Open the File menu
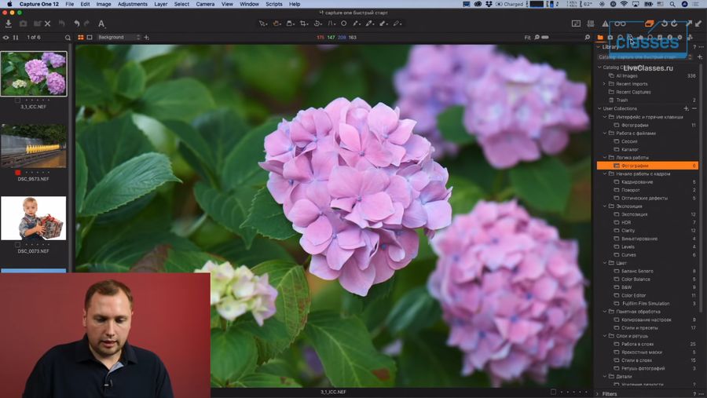Image resolution: width=707 pixels, height=398 pixels. click(69, 4)
